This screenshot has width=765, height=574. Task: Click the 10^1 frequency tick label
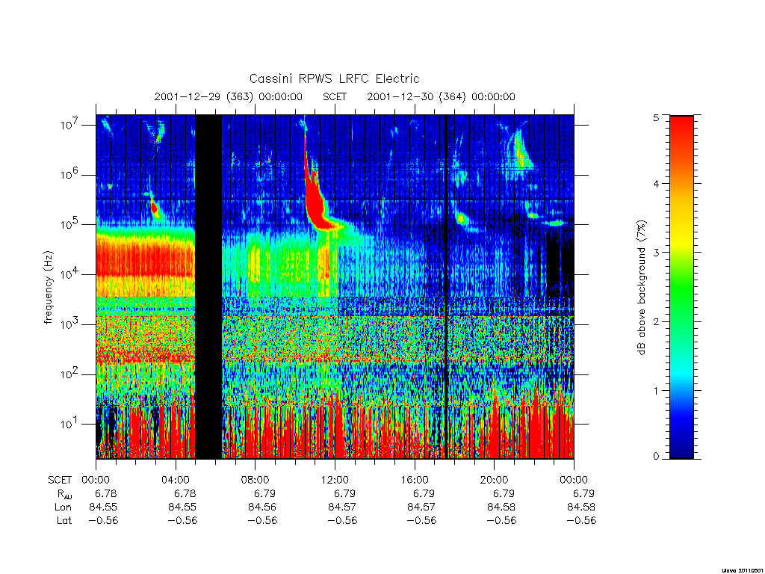[x=70, y=425]
